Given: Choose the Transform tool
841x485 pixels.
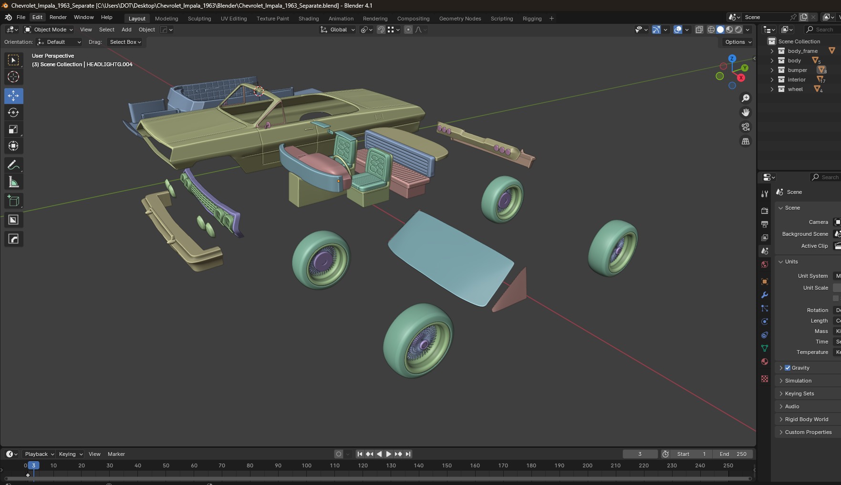Looking at the screenshot, I should coord(13,146).
